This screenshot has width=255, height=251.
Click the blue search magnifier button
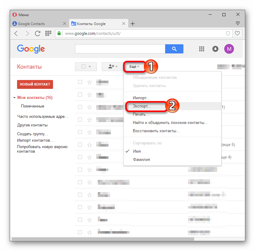point(174,49)
